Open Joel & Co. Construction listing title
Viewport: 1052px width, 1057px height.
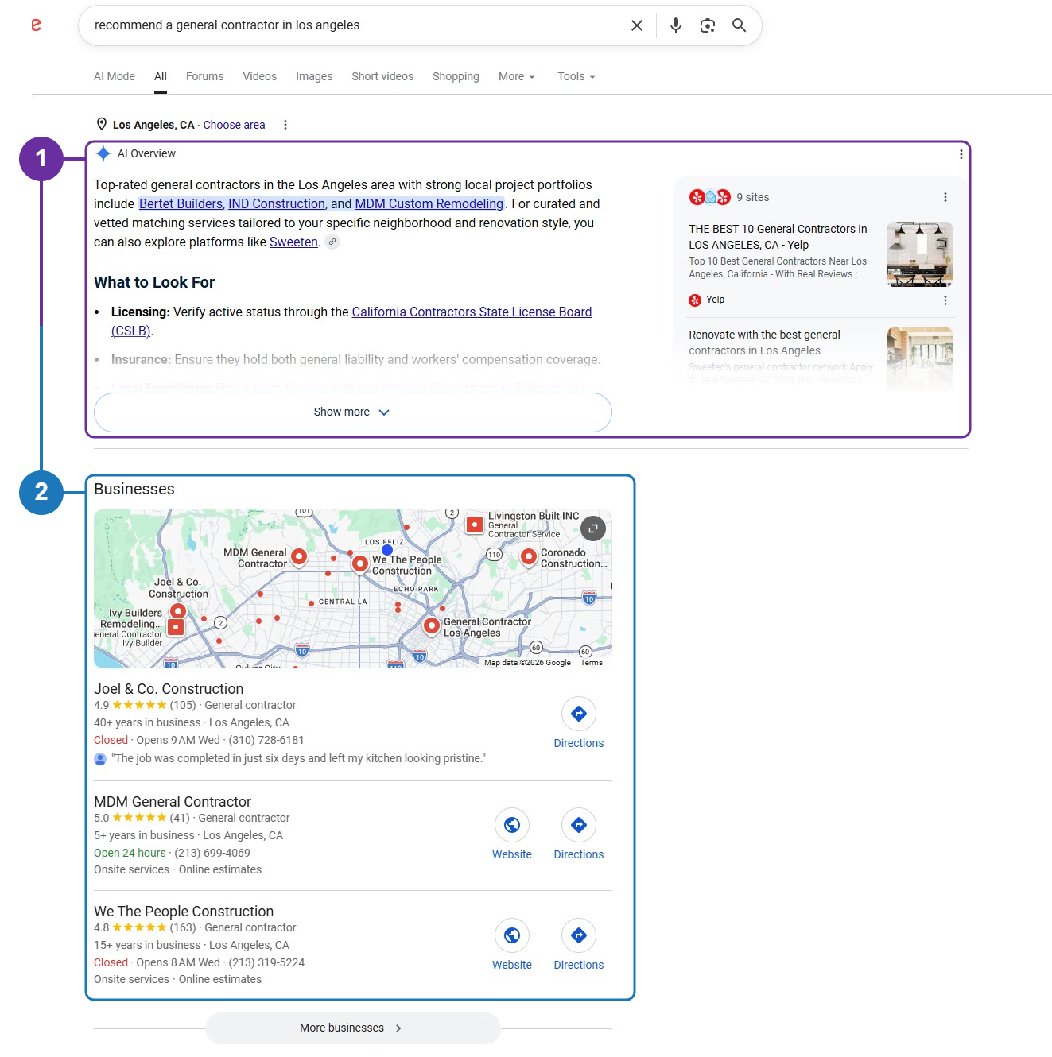(169, 689)
